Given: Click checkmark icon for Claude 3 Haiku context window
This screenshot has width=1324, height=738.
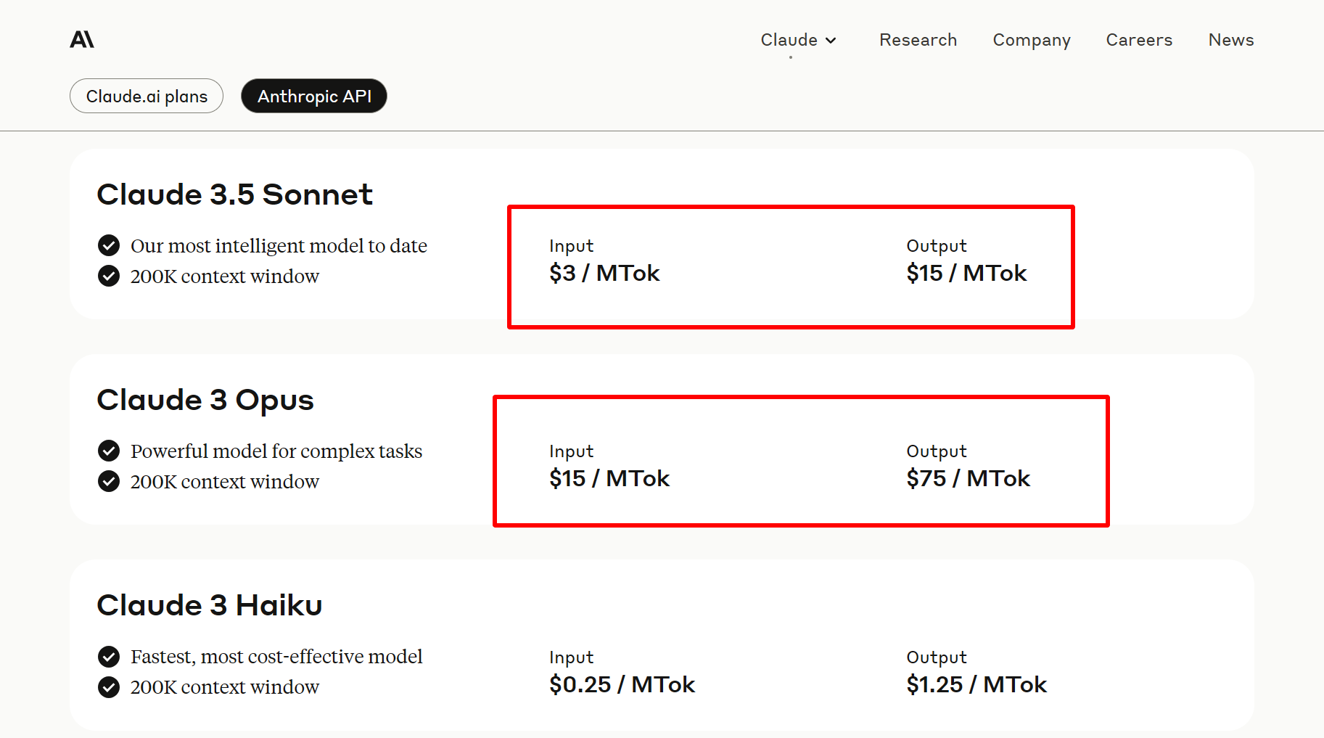Looking at the screenshot, I should click(x=109, y=687).
